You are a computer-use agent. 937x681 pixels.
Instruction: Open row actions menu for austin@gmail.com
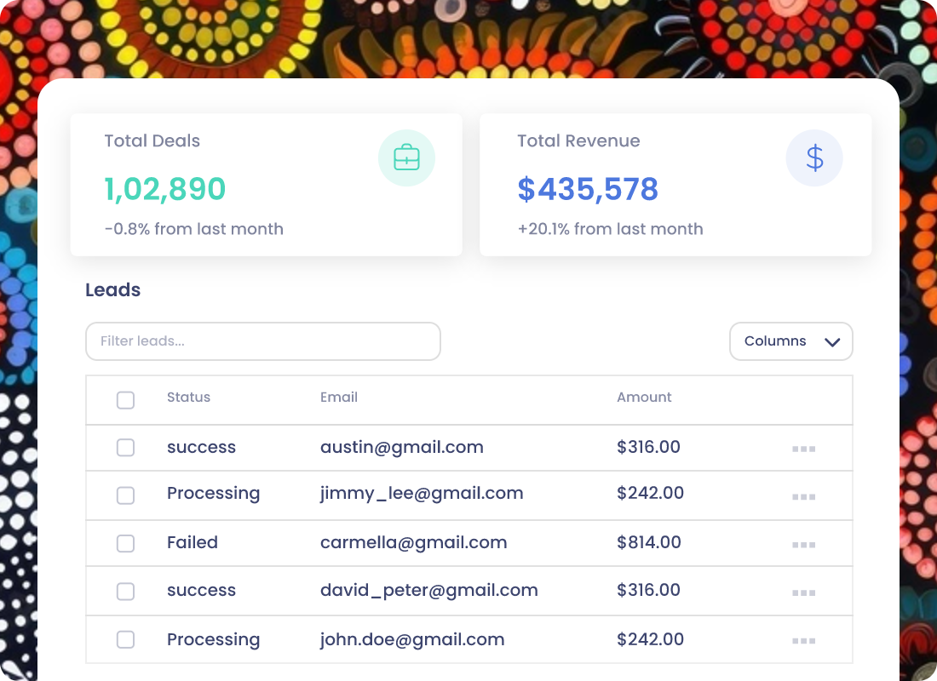point(803,449)
